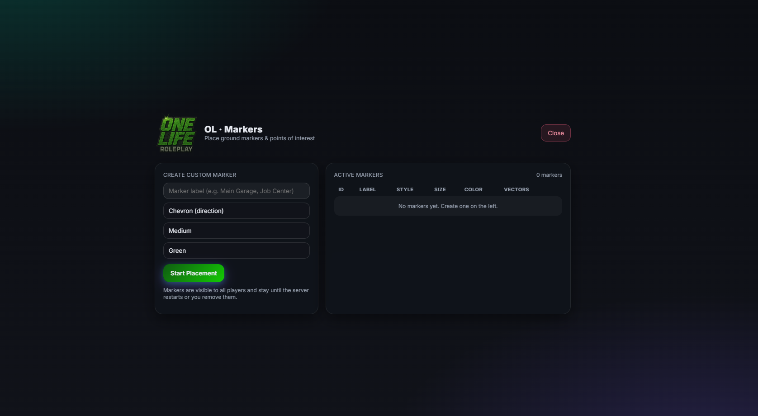Image resolution: width=758 pixels, height=416 pixels.
Task: Click the 'CREATE CUSTOM MARKER' heading
Action: coord(199,175)
